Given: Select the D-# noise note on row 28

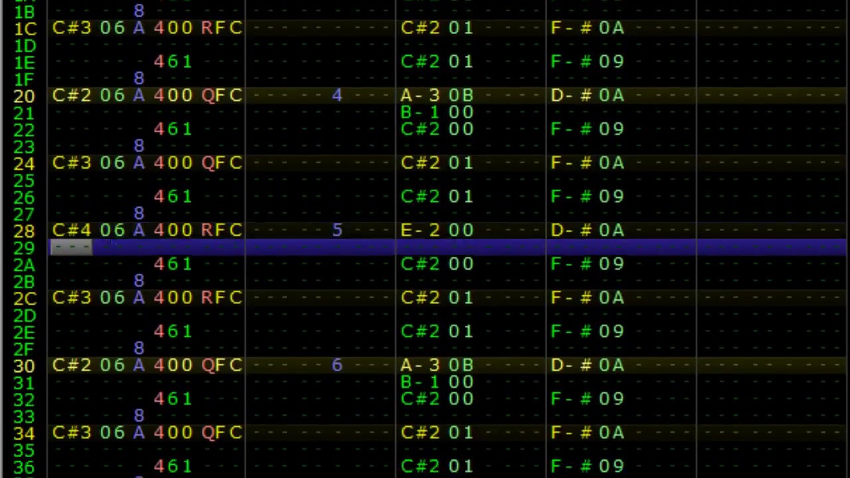Looking at the screenshot, I should 570,230.
